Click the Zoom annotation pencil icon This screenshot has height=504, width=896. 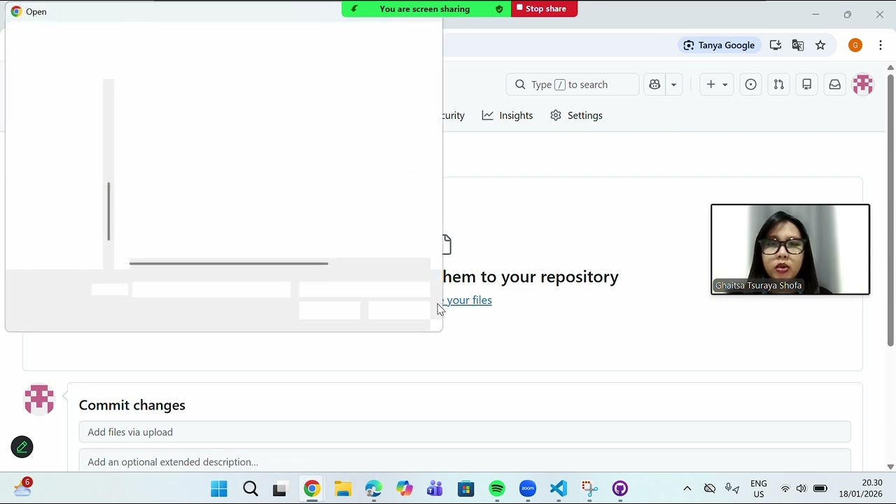pos(22,447)
